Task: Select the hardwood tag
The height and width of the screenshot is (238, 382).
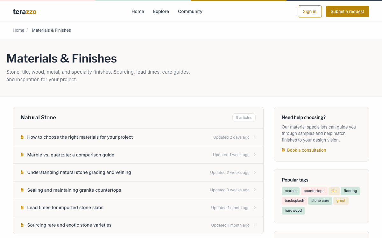Action: coord(293,211)
